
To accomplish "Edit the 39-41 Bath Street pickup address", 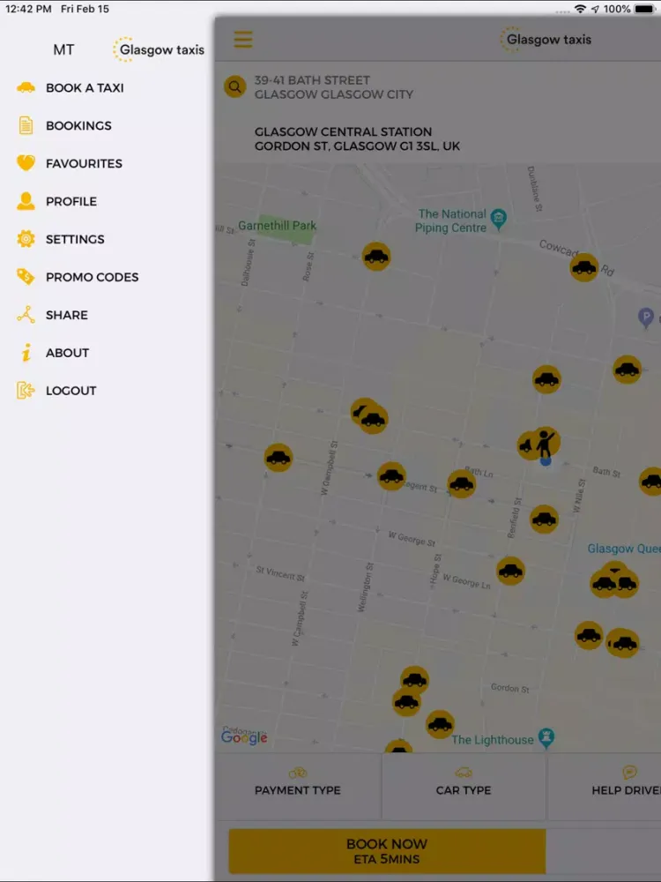I will [334, 87].
